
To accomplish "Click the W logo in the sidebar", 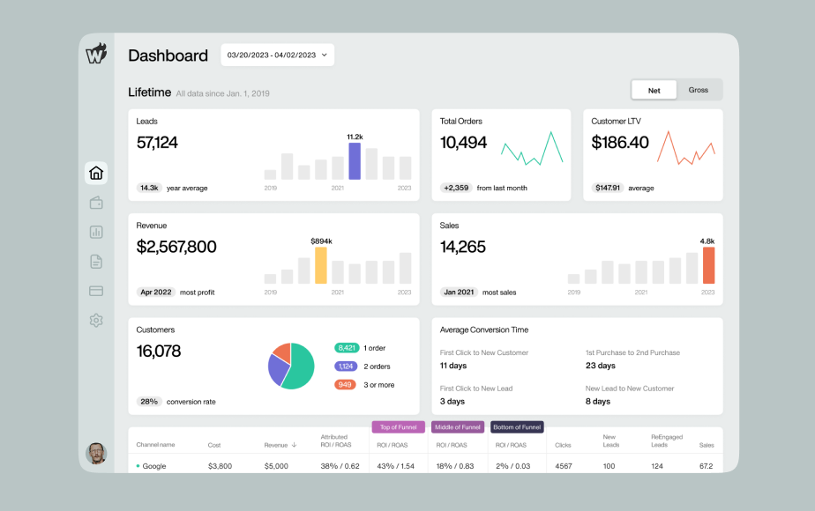I will [96, 53].
